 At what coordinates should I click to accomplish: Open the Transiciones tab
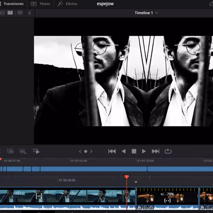(x=12, y=4)
